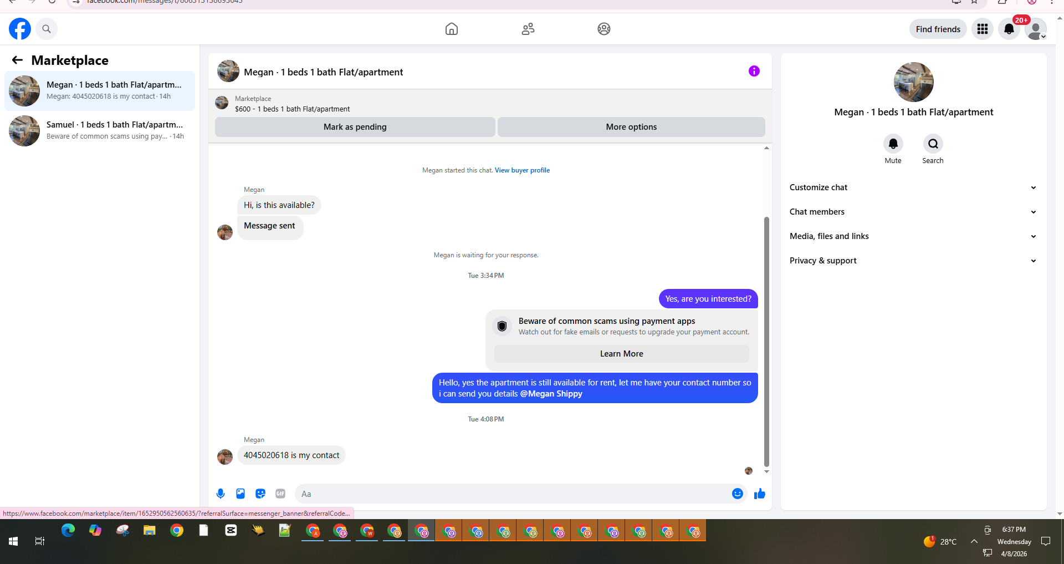Open the emoji picker smiley icon
Viewport: 1064px width, 564px height.
click(x=737, y=494)
